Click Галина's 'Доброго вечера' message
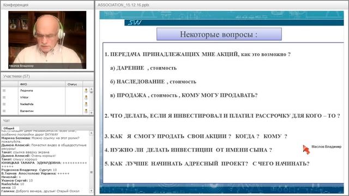349x196 pixels. point(40,191)
